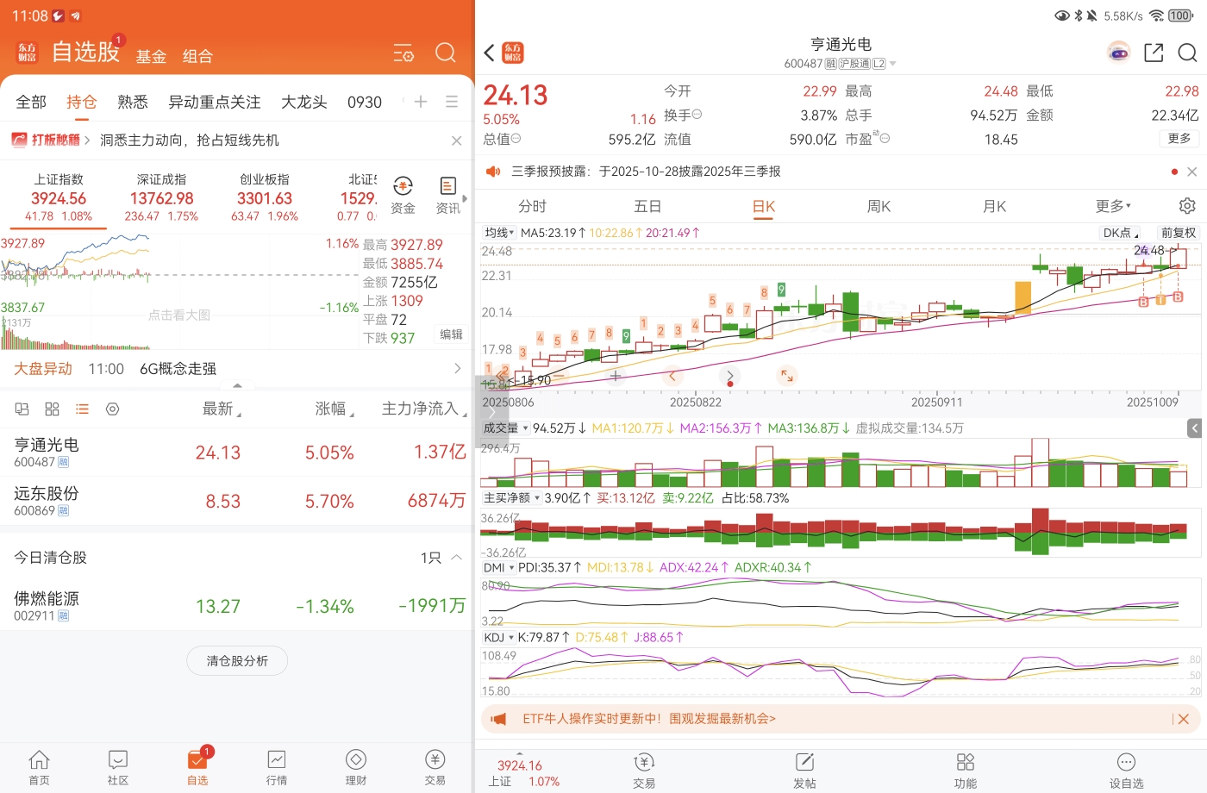The height and width of the screenshot is (793, 1207).
Task: Switch watchlist to grid view icon
Action: click(x=52, y=409)
